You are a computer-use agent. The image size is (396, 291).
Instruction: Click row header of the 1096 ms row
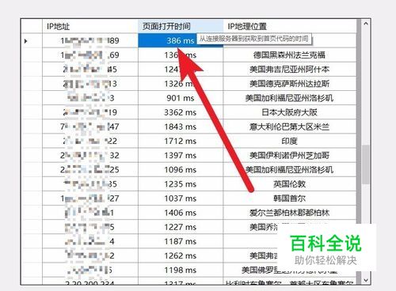(x=32, y=170)
